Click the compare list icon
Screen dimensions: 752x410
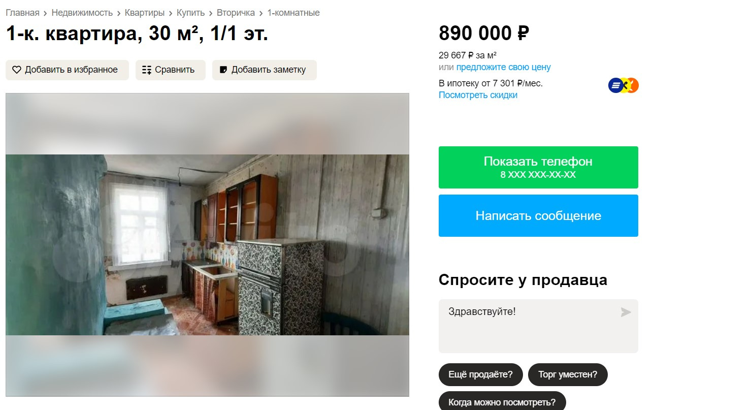tap(147, 70)
